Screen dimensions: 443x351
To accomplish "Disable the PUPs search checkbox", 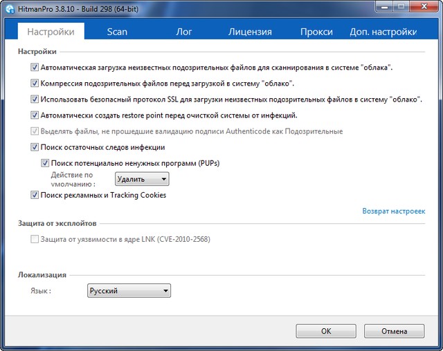I will (46, 163).
